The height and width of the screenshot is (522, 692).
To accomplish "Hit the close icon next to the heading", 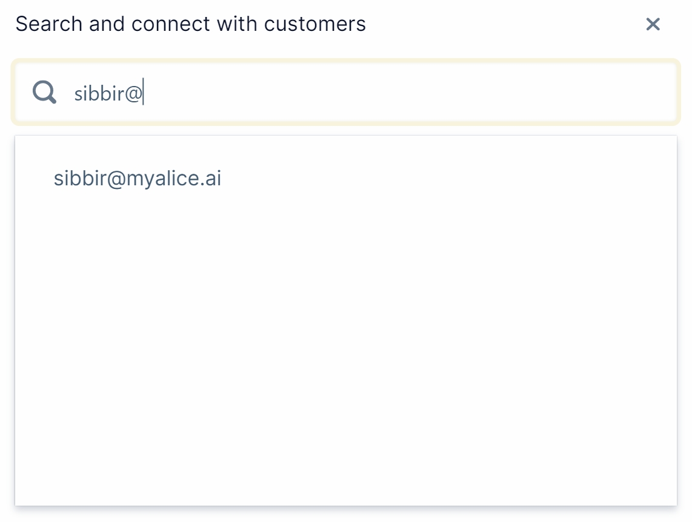I will coord(653,24).
